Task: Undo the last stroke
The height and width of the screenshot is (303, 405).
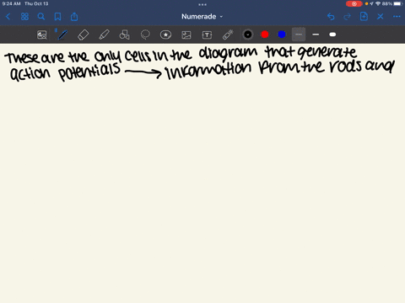Action: (331, 17)
